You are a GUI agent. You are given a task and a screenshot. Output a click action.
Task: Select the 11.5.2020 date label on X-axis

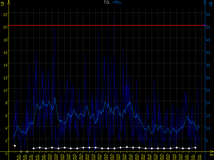(55, 156)
